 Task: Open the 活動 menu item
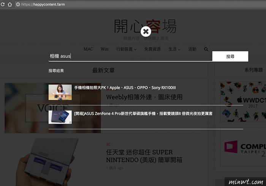192,49
